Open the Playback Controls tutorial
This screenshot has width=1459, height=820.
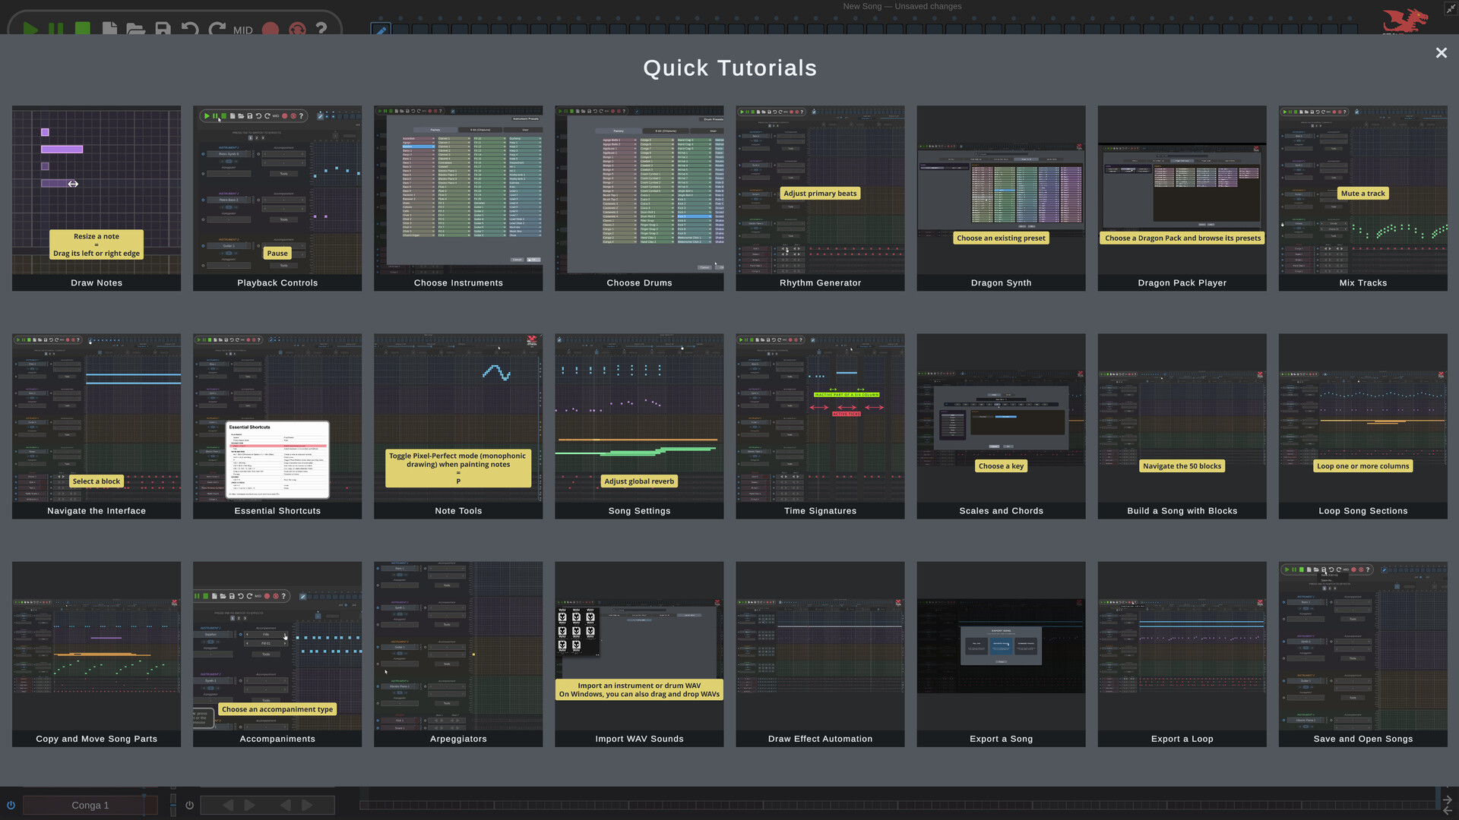pyautogui.click(x=277, y=198)
